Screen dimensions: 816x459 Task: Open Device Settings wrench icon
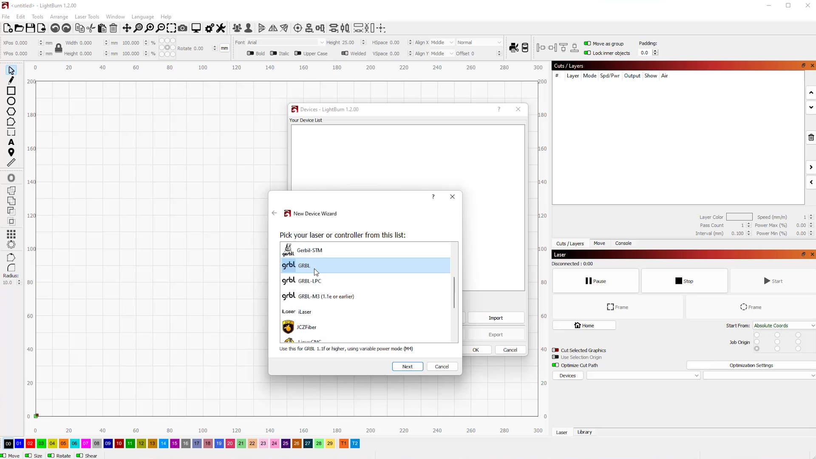click(221, 28)
